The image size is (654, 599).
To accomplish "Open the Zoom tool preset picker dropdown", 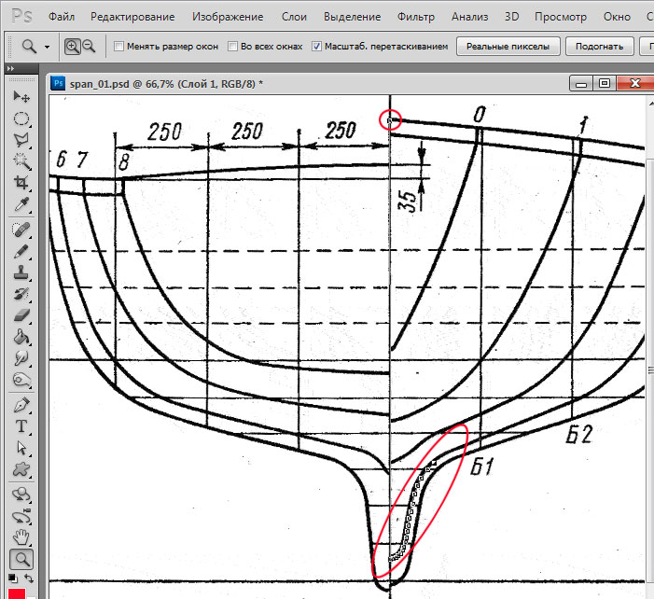I will (x=36, y=46).
